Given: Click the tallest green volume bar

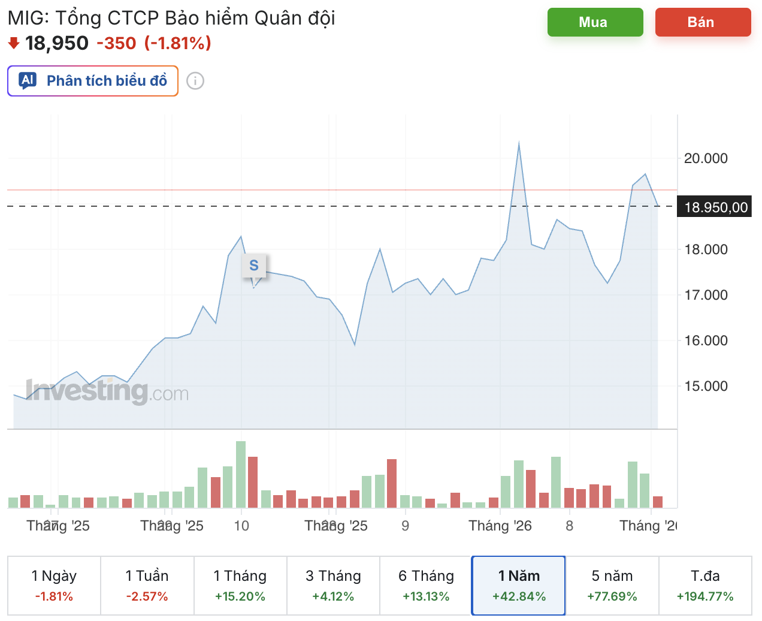Looking at the screenshot, I should [241, 474].
